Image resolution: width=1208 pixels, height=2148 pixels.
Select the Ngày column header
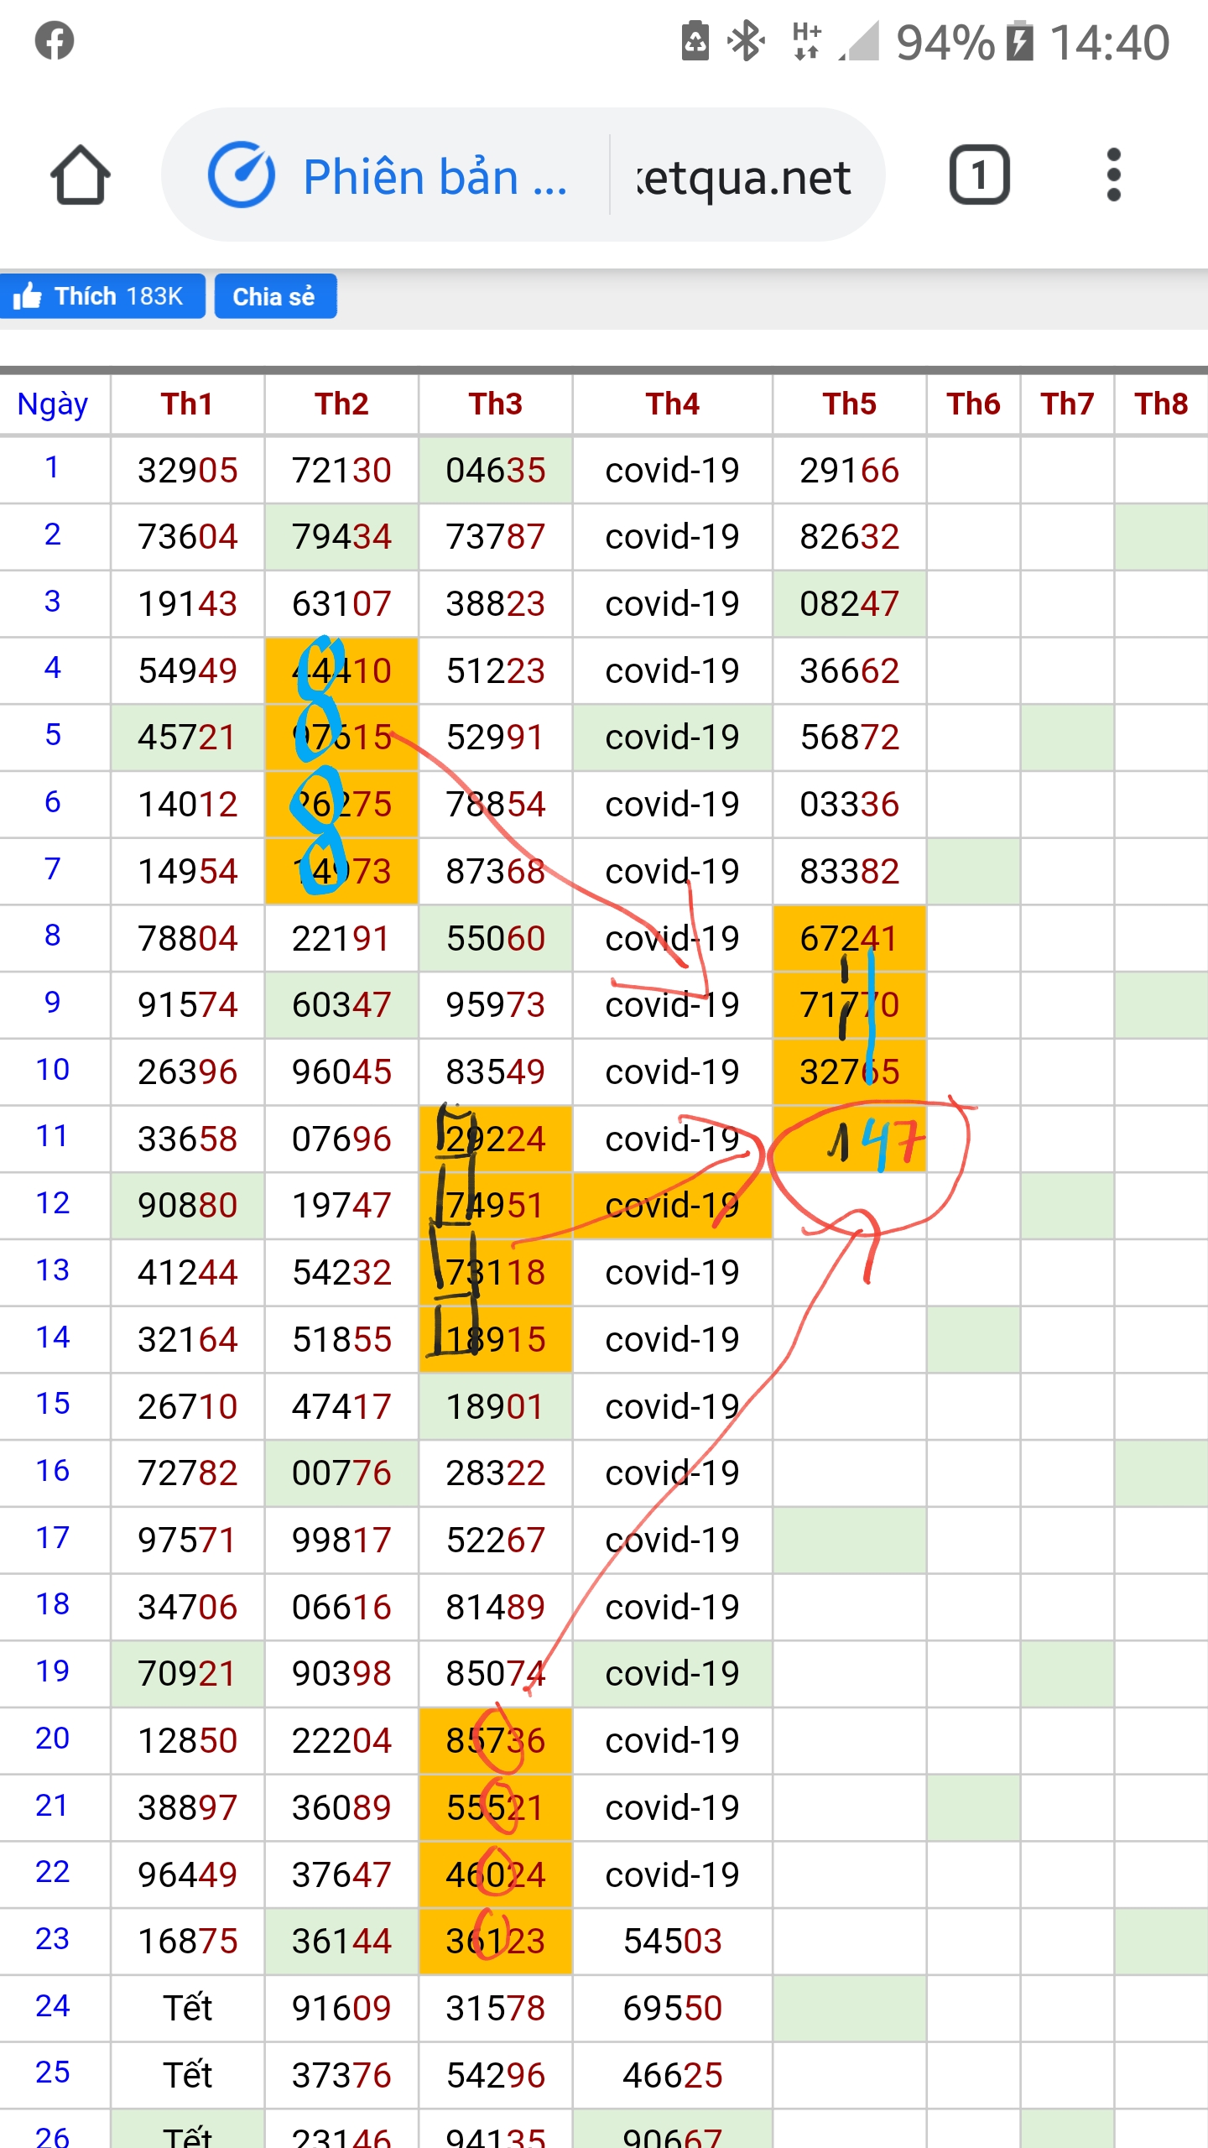pyautogui.click(x=53, y=404)
